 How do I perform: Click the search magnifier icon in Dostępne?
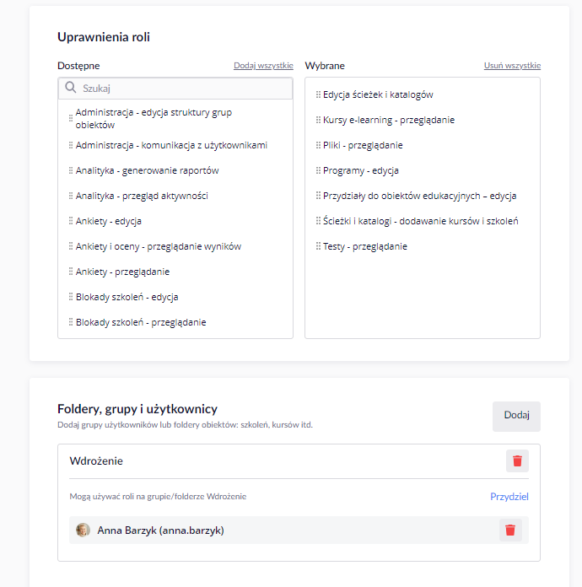point(70,88)
